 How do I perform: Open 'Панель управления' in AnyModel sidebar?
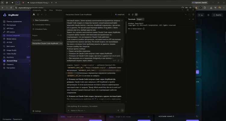coord(14,22)
